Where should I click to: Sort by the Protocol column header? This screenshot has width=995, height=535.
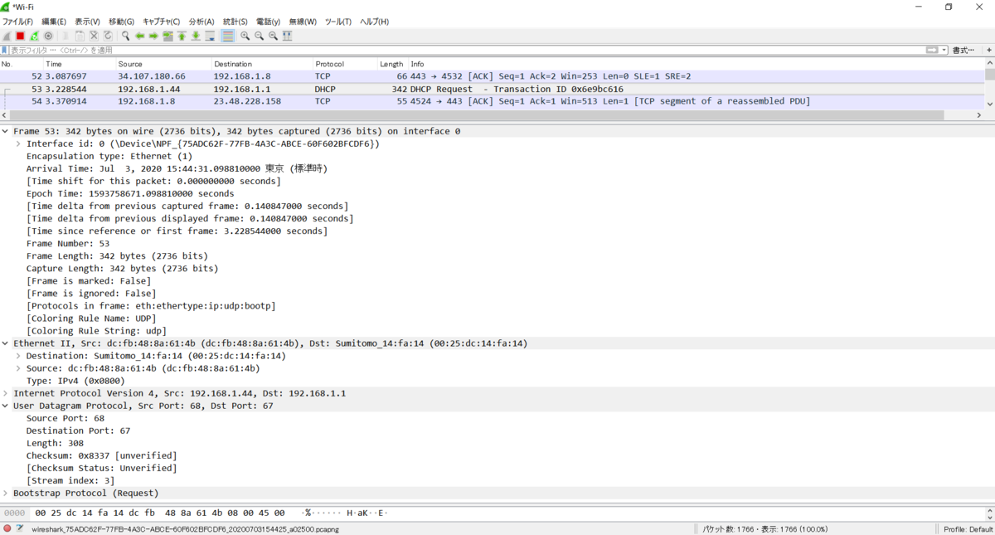pos(345,64)
